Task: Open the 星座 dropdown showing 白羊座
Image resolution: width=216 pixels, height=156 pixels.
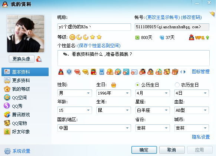Action: click(153, 110)
